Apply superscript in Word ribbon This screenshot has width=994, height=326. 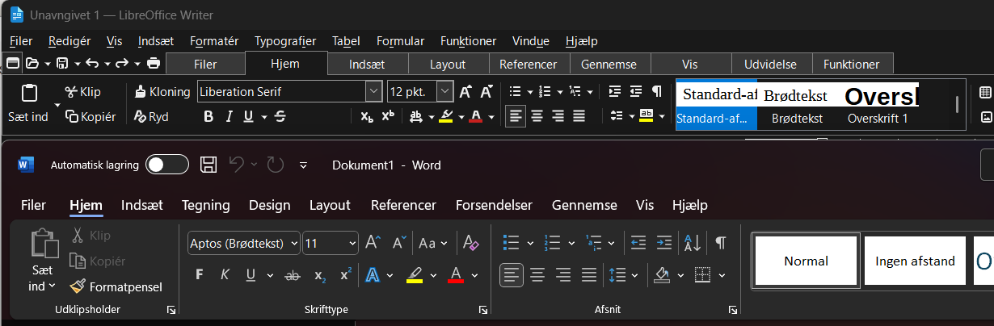click(x=345, y=275)
